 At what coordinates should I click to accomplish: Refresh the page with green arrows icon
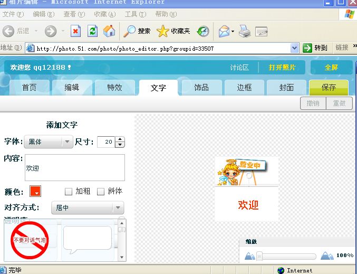point(93,31)
